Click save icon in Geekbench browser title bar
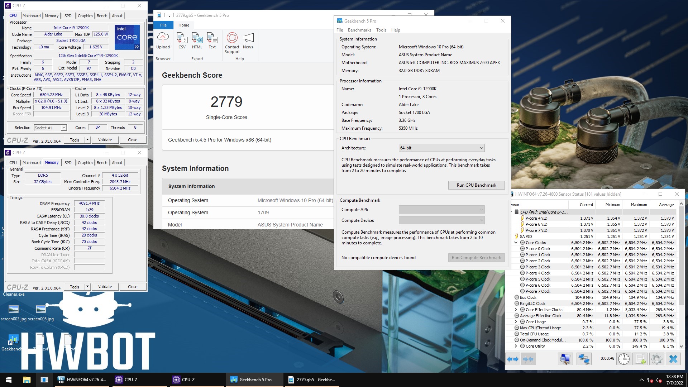The height and width of the screenshot is (387, 688). [159, 15]
